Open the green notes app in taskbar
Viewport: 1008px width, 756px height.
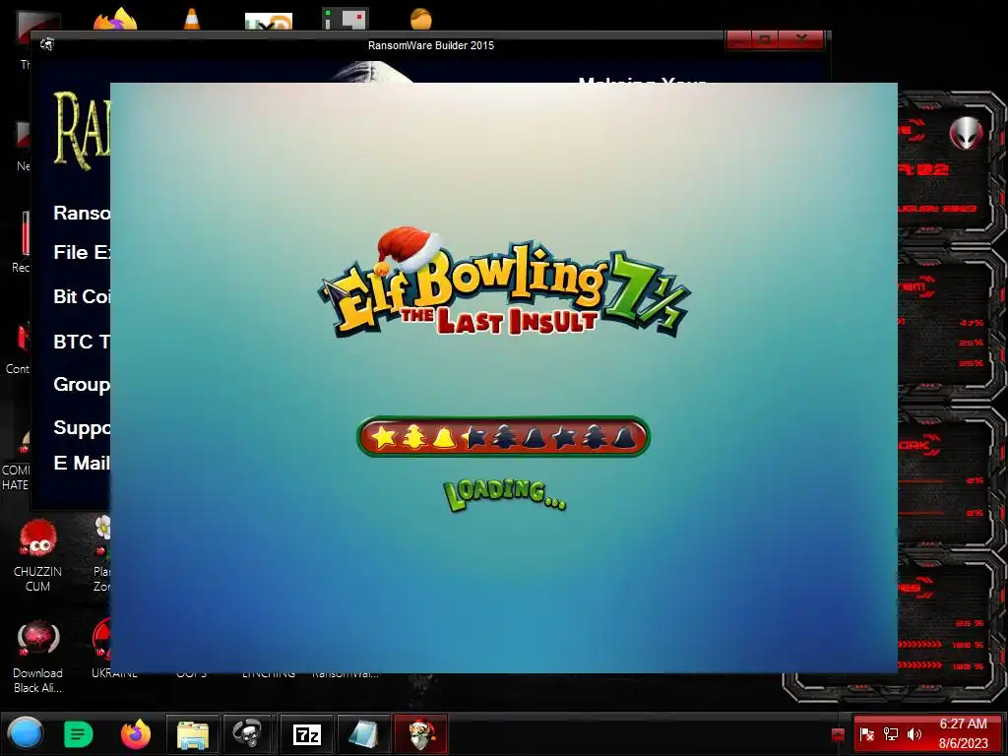79,733
